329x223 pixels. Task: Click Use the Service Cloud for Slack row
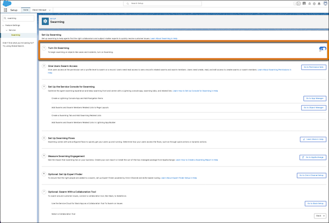(87, 204)
